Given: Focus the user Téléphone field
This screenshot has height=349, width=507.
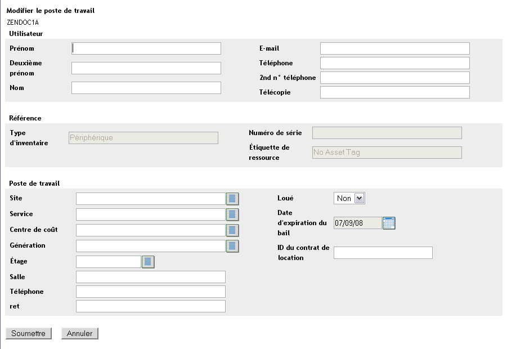Looking at the screenshot, I should point(394,63).
